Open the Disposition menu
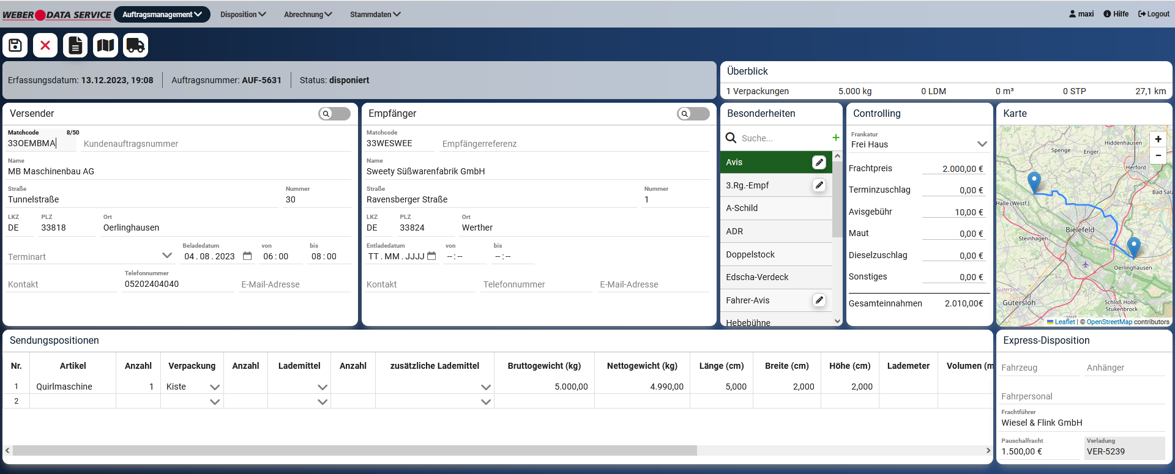Viewport: 1175px width, 474px height. [243, 15]
